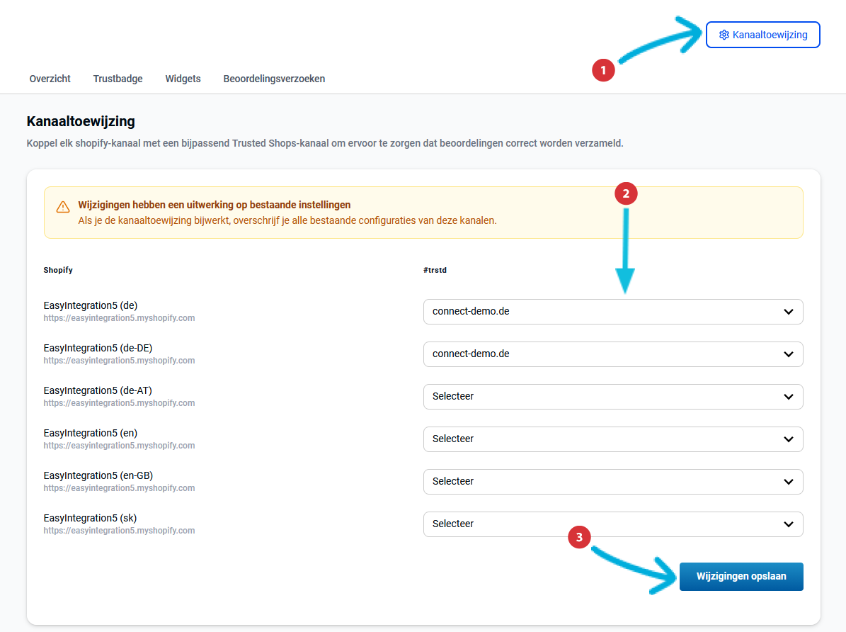
Task: Click chevron arrow of EasyIntegration5 (en-GB) dropdown
Action: (x=789, y=482)
